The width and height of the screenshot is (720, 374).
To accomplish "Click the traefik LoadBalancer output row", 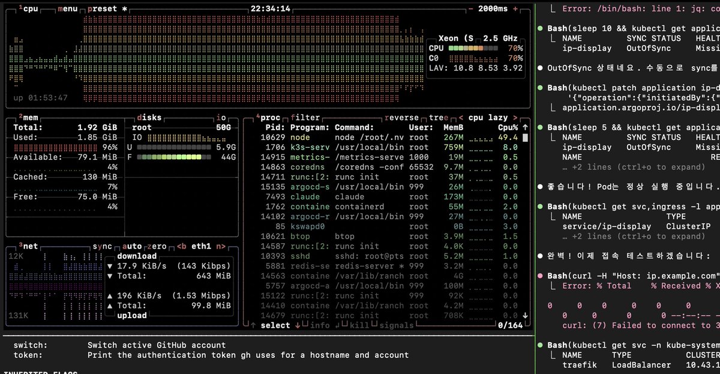I will [x=641, y=365].
